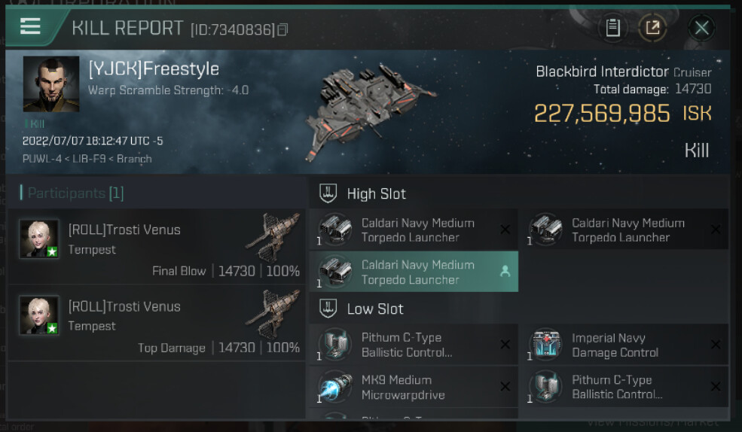Click the PUWL-4 system link
Viewport: 742px width, 432px height.
click(42, 159)
